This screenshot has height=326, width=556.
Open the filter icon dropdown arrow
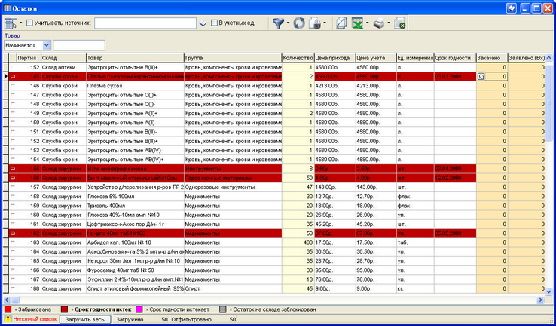(288, 23)
